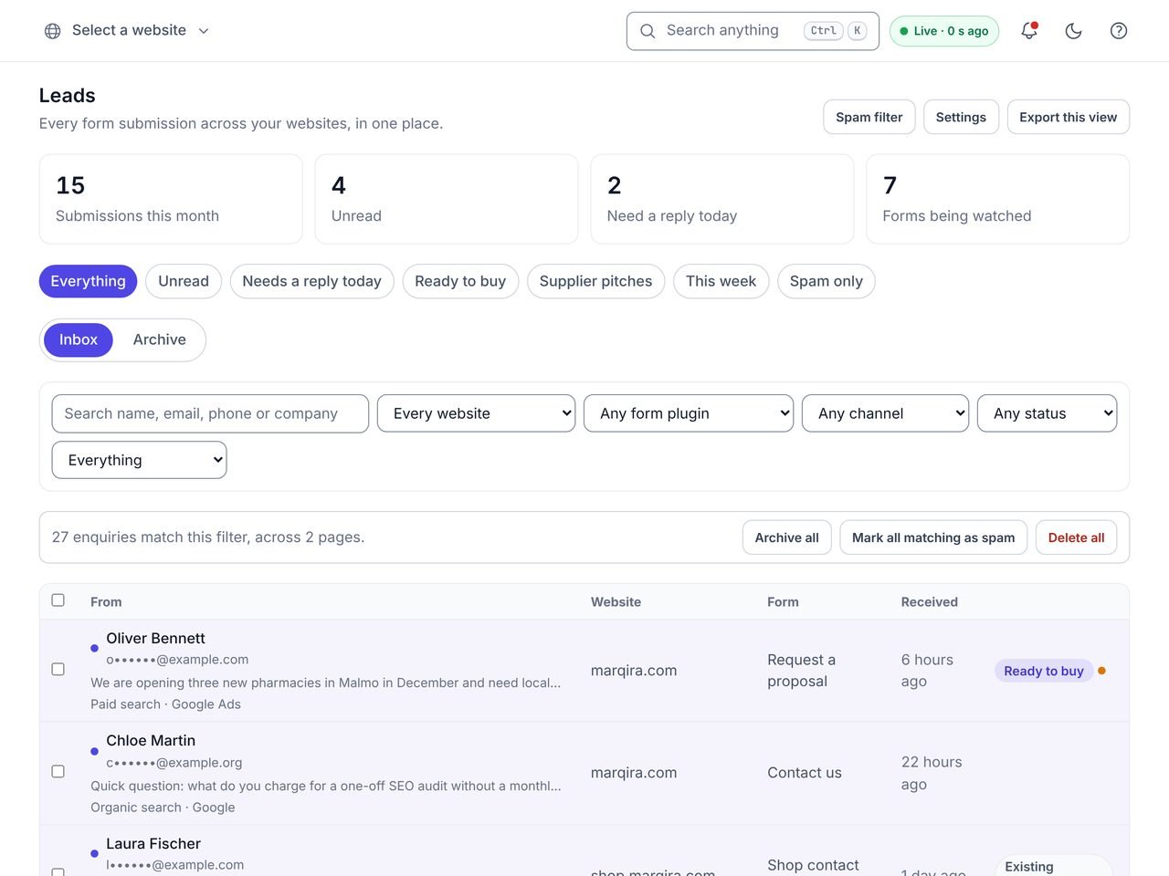Switch to the Inbox tab
1169x876 pixels.
pos(79,339)
